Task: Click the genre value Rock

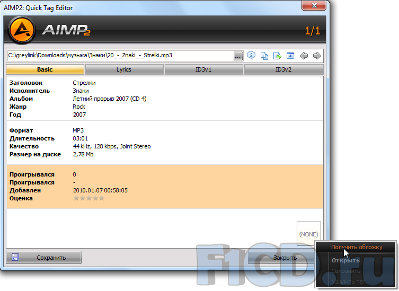Action: click(79, 107)
